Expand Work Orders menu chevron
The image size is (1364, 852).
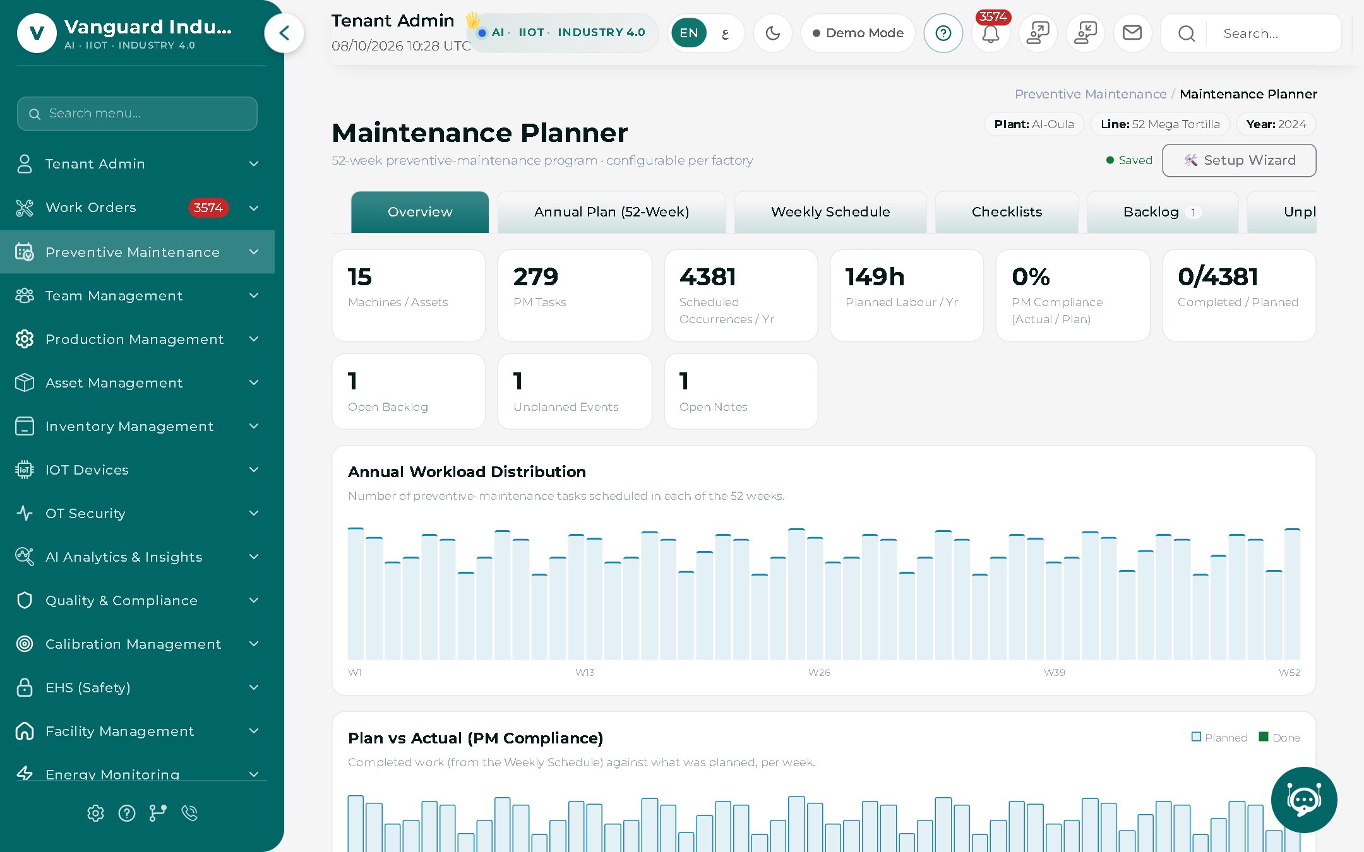coord(254,208)
